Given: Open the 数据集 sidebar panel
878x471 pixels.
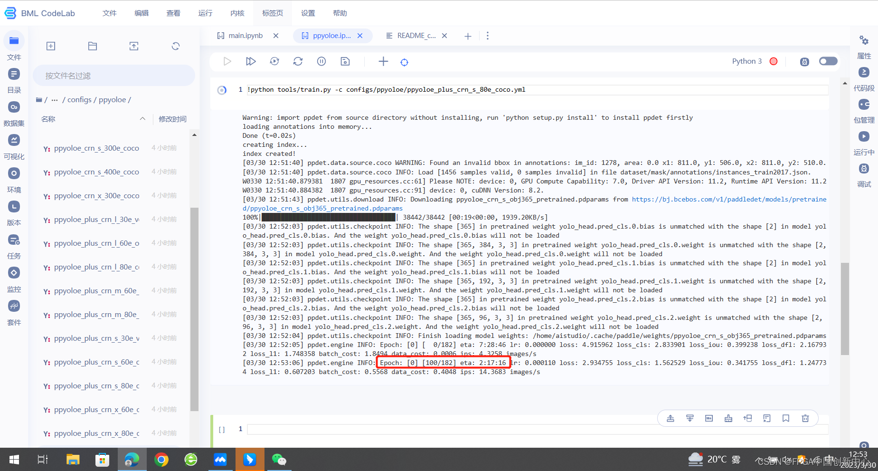Looking at the screenshot, I should [14, 113].
